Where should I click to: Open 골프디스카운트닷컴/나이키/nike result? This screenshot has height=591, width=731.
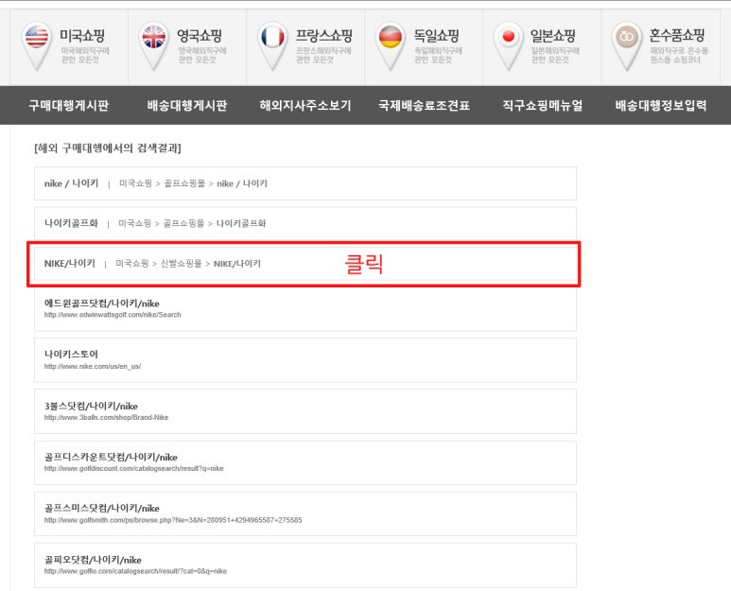click(x=111, y=457)
